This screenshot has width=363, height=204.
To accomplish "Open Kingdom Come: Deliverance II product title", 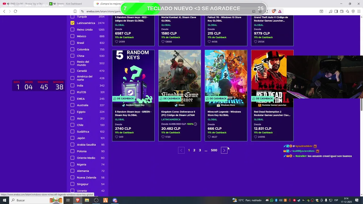I will [178, 113].
